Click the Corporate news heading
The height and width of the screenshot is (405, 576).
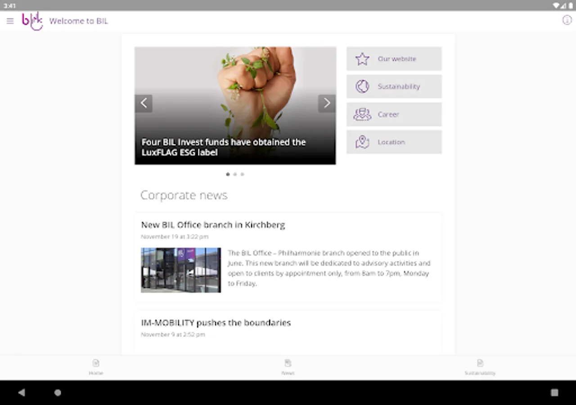[184, 195]
